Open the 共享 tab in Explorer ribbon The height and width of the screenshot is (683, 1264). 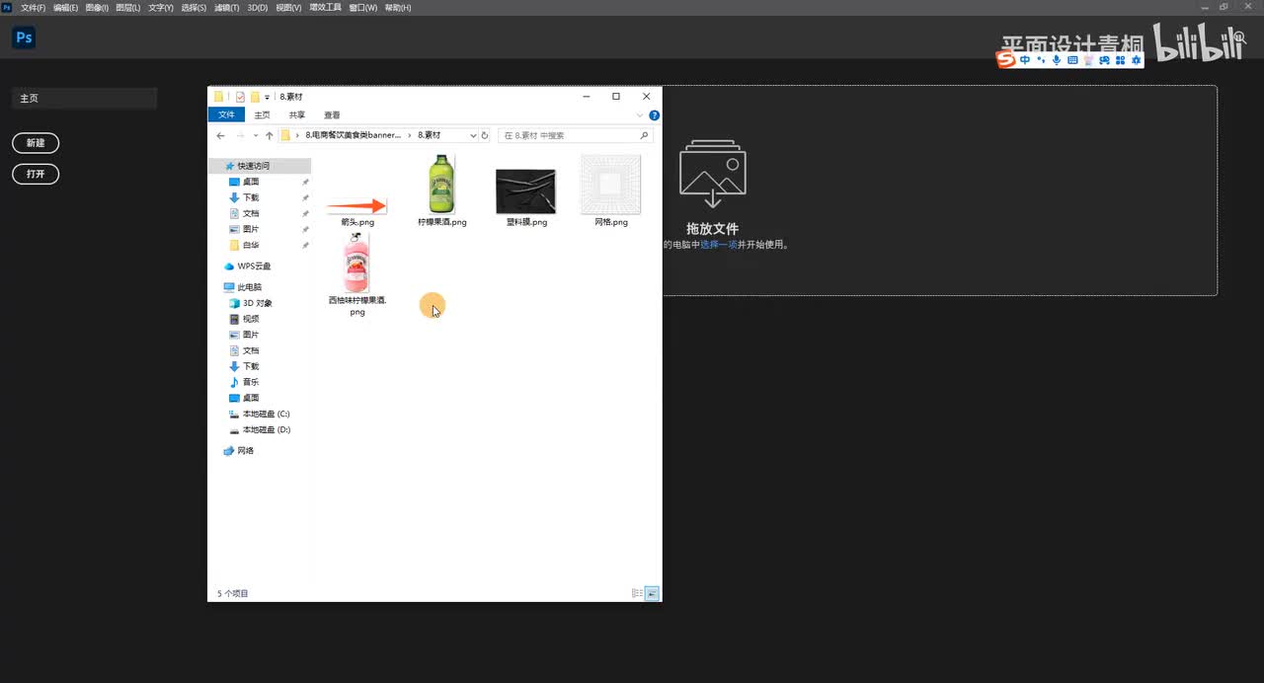coord(296,114)
